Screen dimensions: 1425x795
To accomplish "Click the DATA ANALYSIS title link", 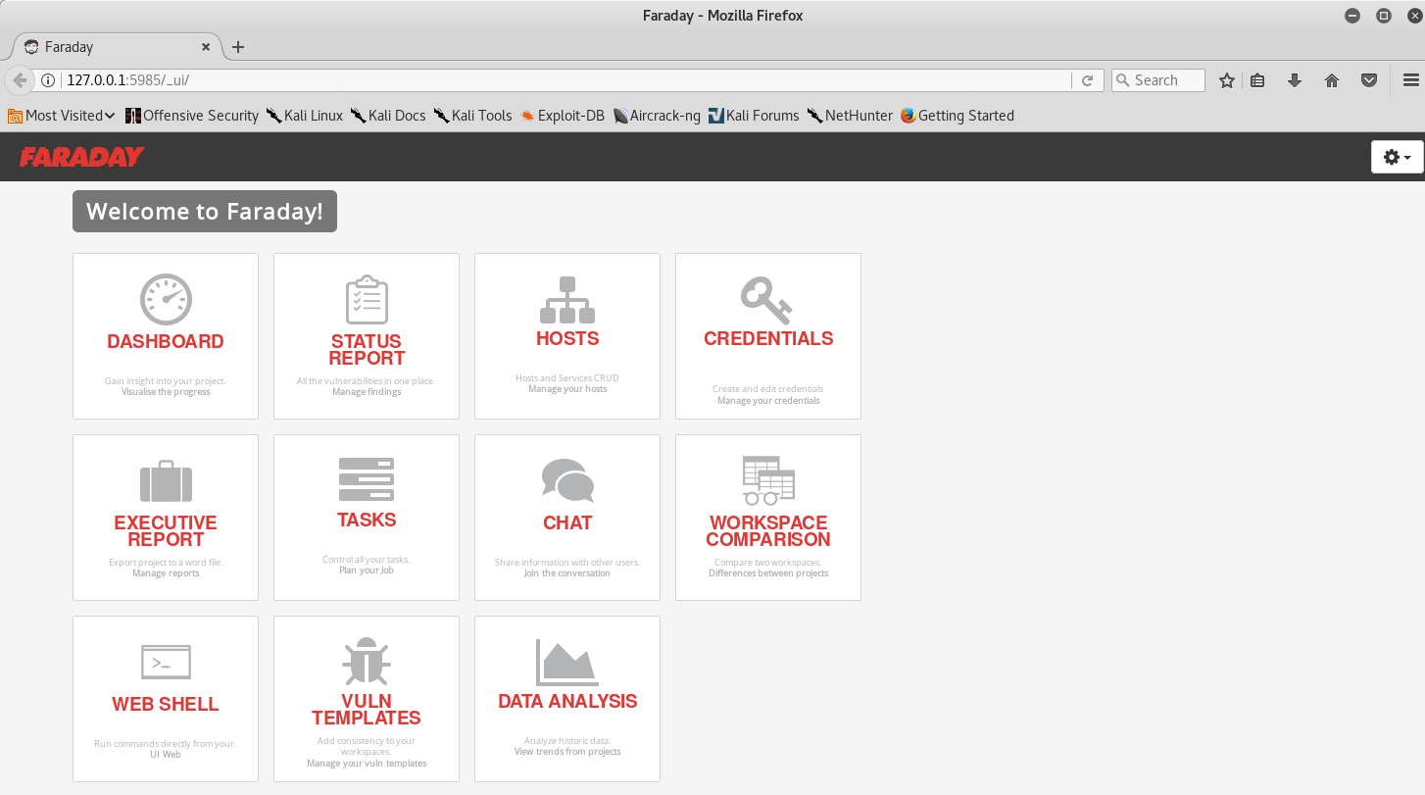I will click(567, 701).
